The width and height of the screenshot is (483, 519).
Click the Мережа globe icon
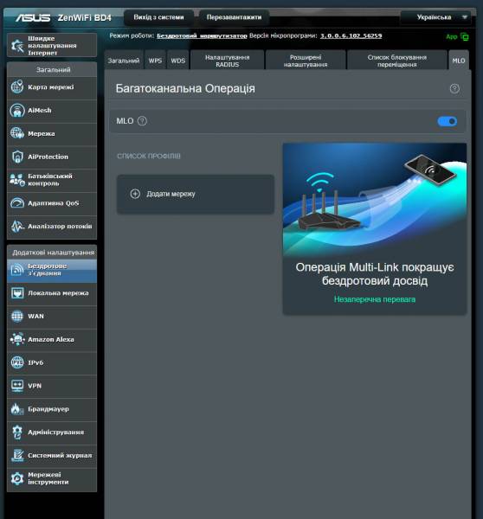(17, 133)
